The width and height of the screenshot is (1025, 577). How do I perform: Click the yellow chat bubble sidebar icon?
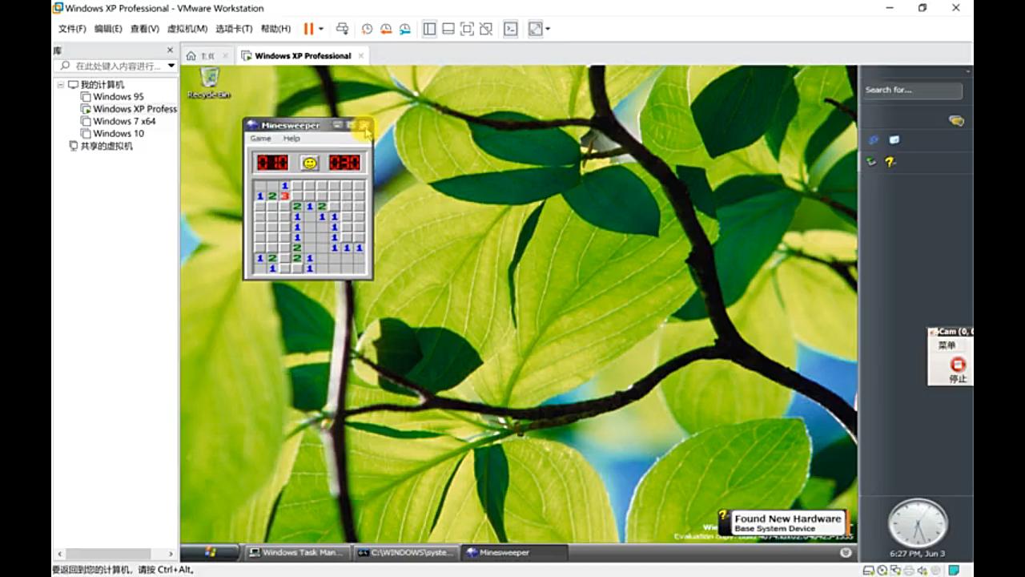(x=956, y=121)
